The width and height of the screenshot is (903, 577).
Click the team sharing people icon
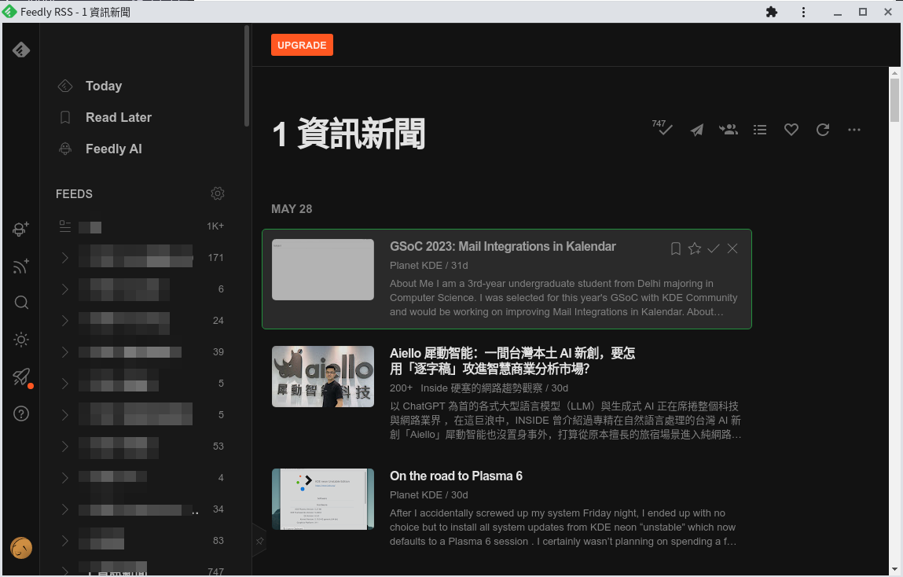click(x=729, y=130)
